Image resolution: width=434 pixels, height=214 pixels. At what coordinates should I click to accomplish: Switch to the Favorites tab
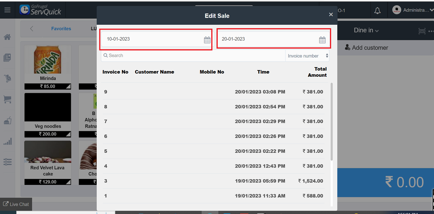point(61,29)
